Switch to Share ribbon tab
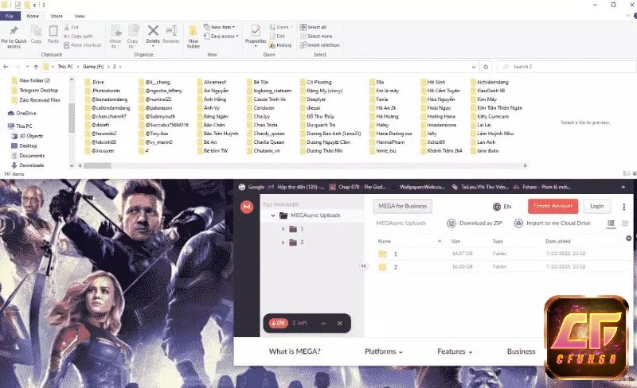Image resolution: width=637 pixels, height=388 pixels. 57,16
